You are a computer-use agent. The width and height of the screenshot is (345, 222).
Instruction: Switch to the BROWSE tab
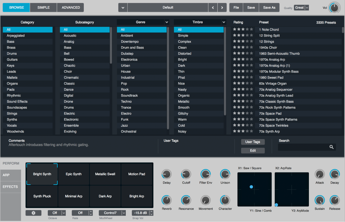click(x=16, y=8)
